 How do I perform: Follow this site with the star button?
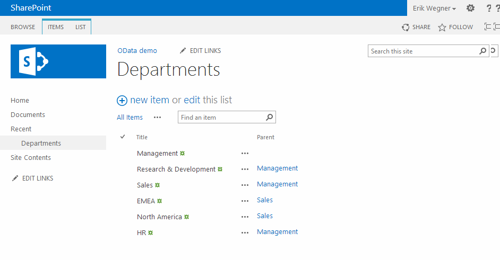click(x=455, y=27)
